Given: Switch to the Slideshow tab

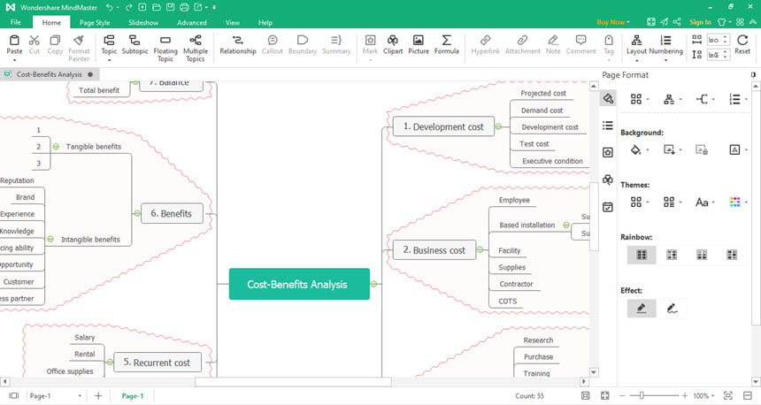Looking at the screenshot, I should pyautogui.click(x=143, y=22).
